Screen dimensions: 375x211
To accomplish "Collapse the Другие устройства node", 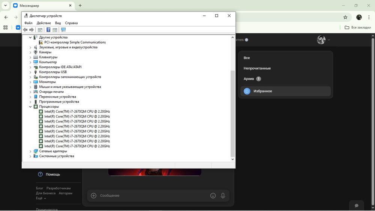I will (x=30, y=38).
